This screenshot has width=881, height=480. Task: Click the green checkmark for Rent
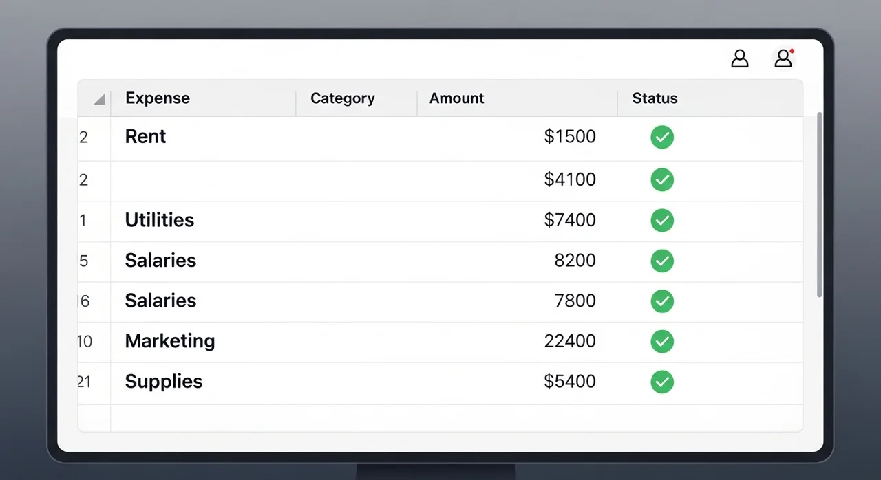[x=662, y=137]
